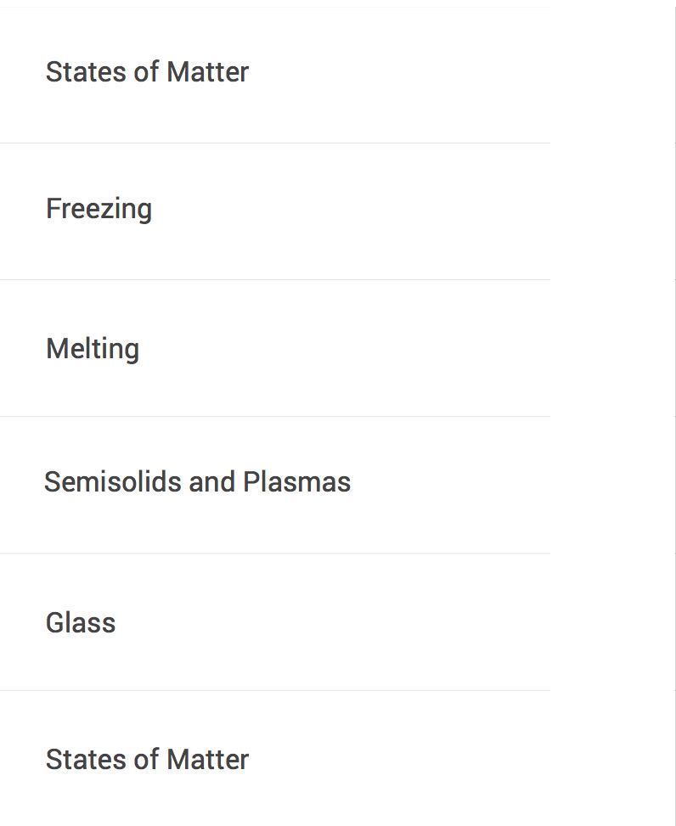The width and height of the screenshot is (676, 826).
Task: Go to the Freezing lesson
Action: (99, 209)
